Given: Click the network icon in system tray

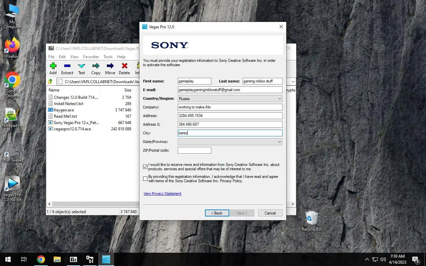Looking at the screenshot, I should 375,259.
